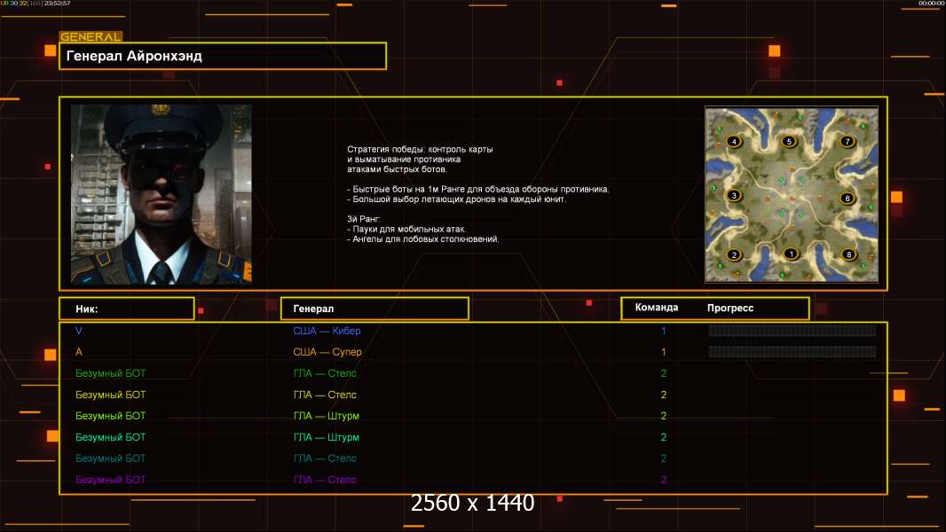
Task: Click the "Прогресс" column header
Action: [730, 308]
